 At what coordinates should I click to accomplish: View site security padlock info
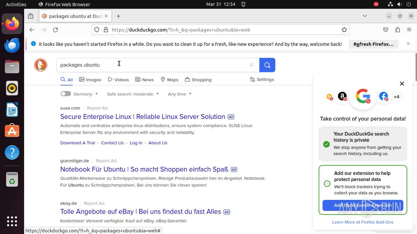coord(106,30)
